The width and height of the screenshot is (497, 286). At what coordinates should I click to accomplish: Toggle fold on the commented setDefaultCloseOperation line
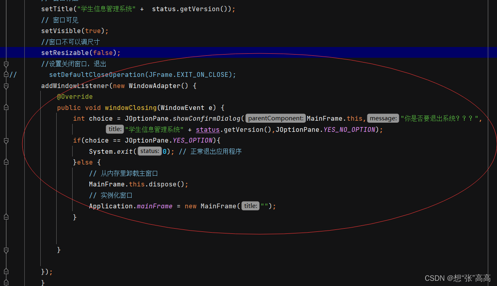click(6, 74)
